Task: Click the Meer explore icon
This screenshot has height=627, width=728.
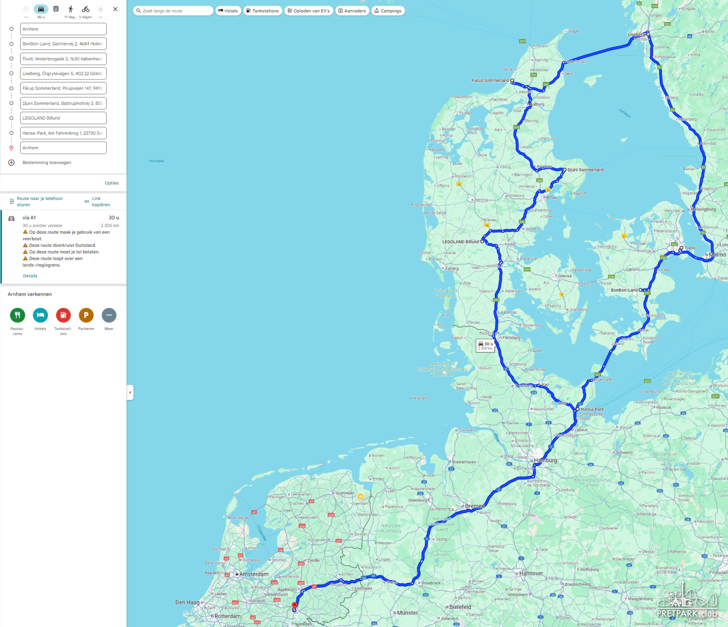Action: [x=109, y=315]
